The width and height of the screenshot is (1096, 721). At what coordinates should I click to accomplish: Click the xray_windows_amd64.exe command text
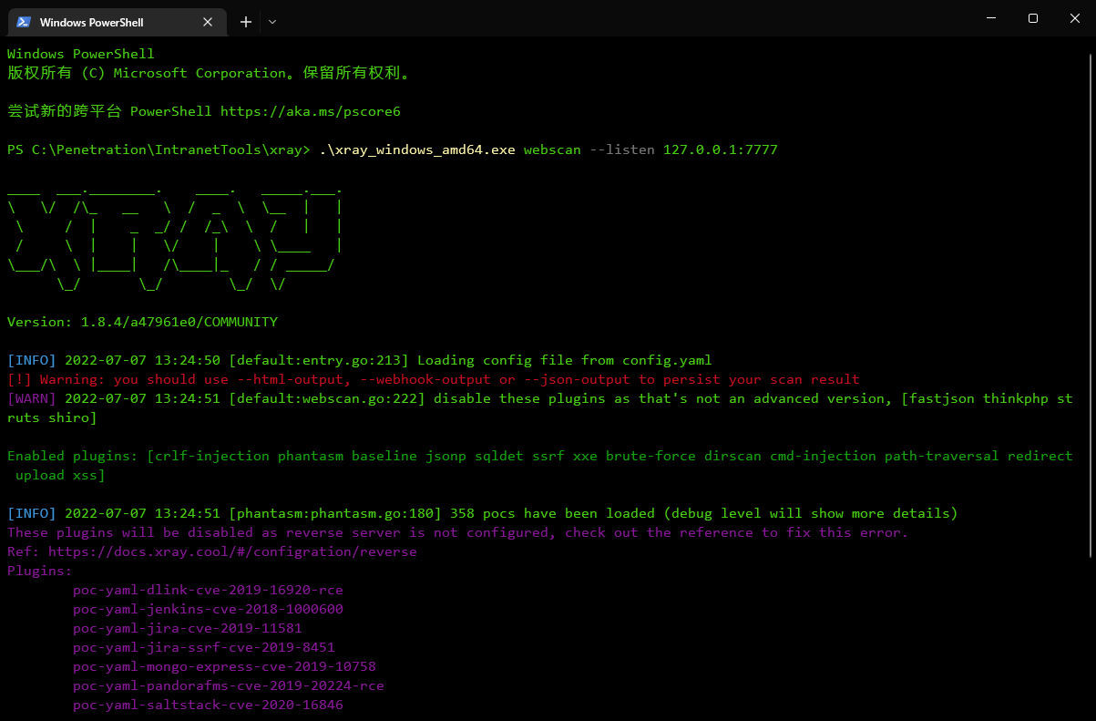tap(417, 149)
